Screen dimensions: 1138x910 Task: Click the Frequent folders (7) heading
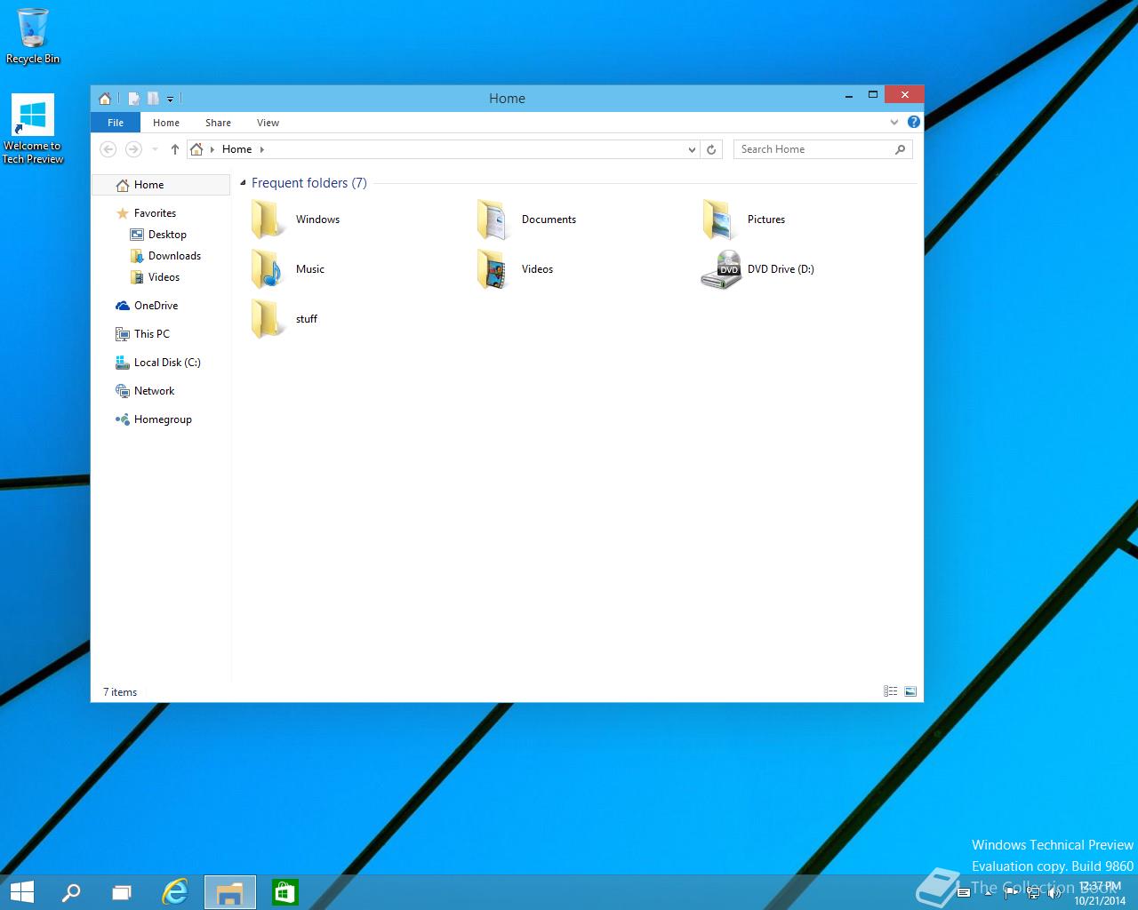[309, 183]
